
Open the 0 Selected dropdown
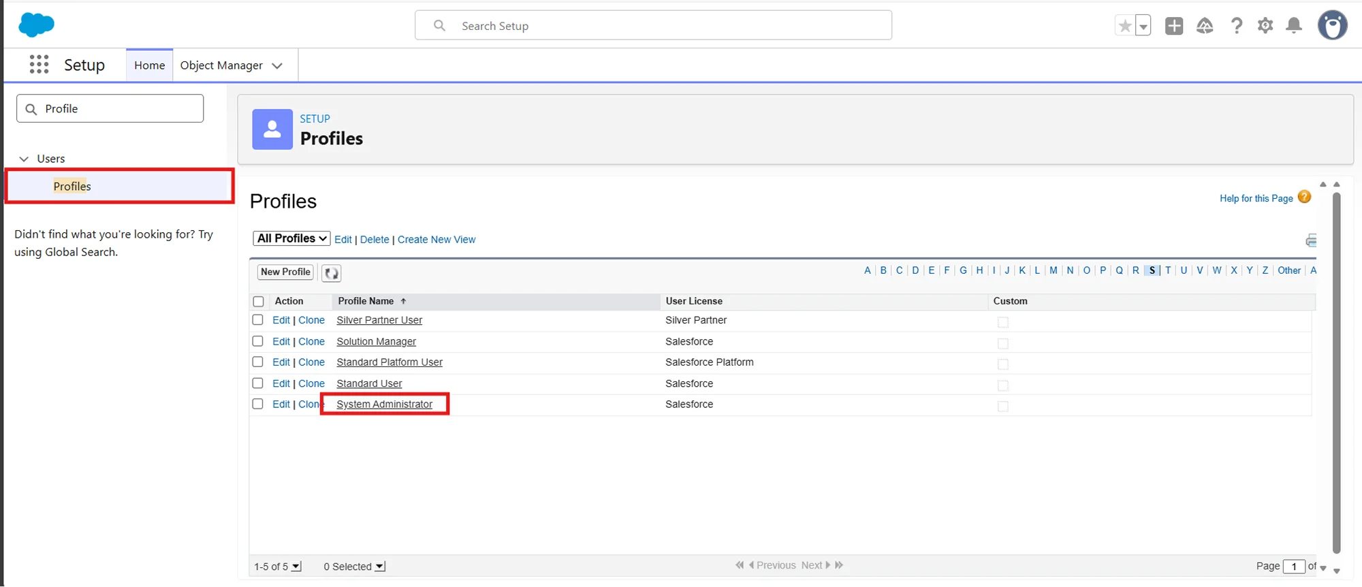pos(380,567)
